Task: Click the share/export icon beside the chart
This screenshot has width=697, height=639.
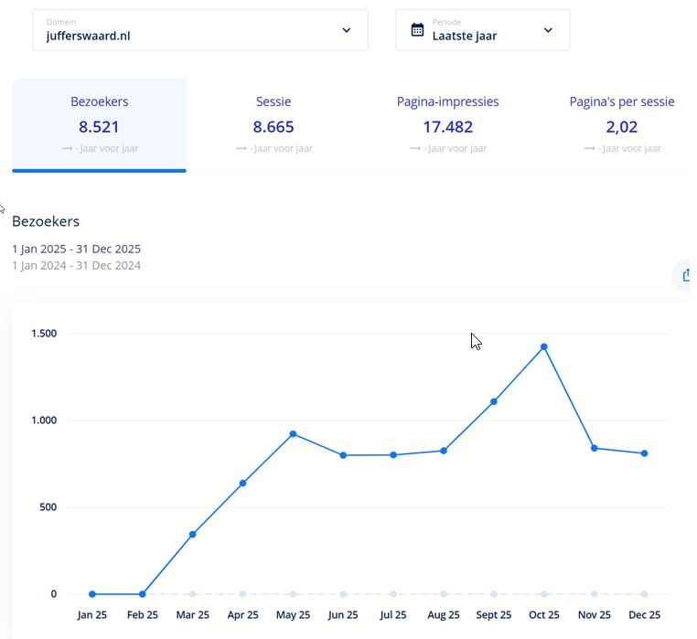Action: point(685,275)
